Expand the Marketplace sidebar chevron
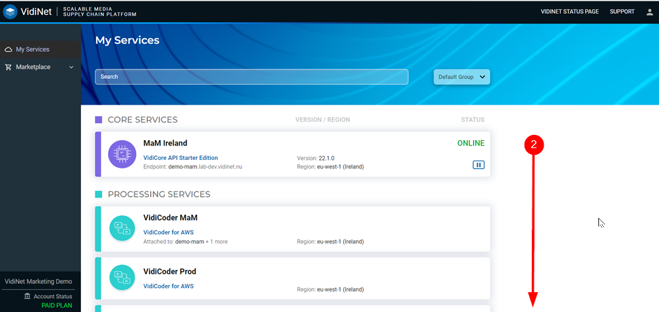This screenshot has height=312, width=659. click(x=71, y=67)
